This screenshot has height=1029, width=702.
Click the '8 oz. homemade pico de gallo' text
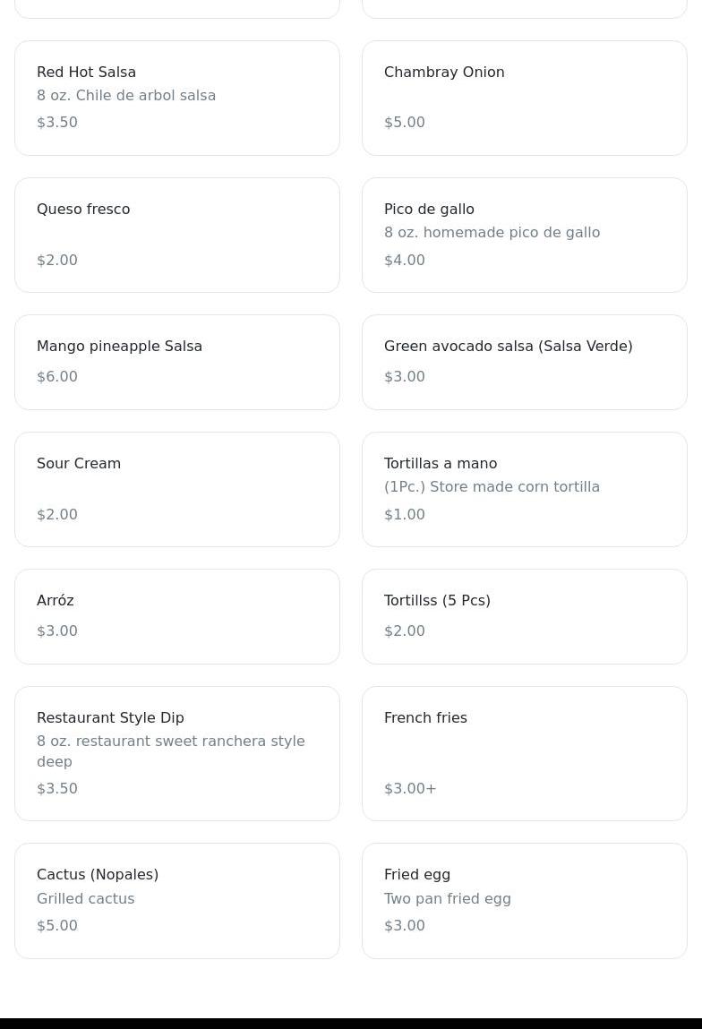pyautogui.click(x=492, y=232)
